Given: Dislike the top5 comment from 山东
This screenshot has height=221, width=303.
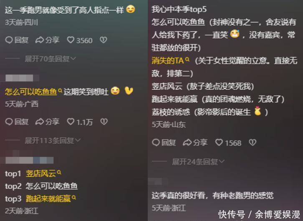Looking at the screenshot, I should pyautogui.click(x=252, y=143).
